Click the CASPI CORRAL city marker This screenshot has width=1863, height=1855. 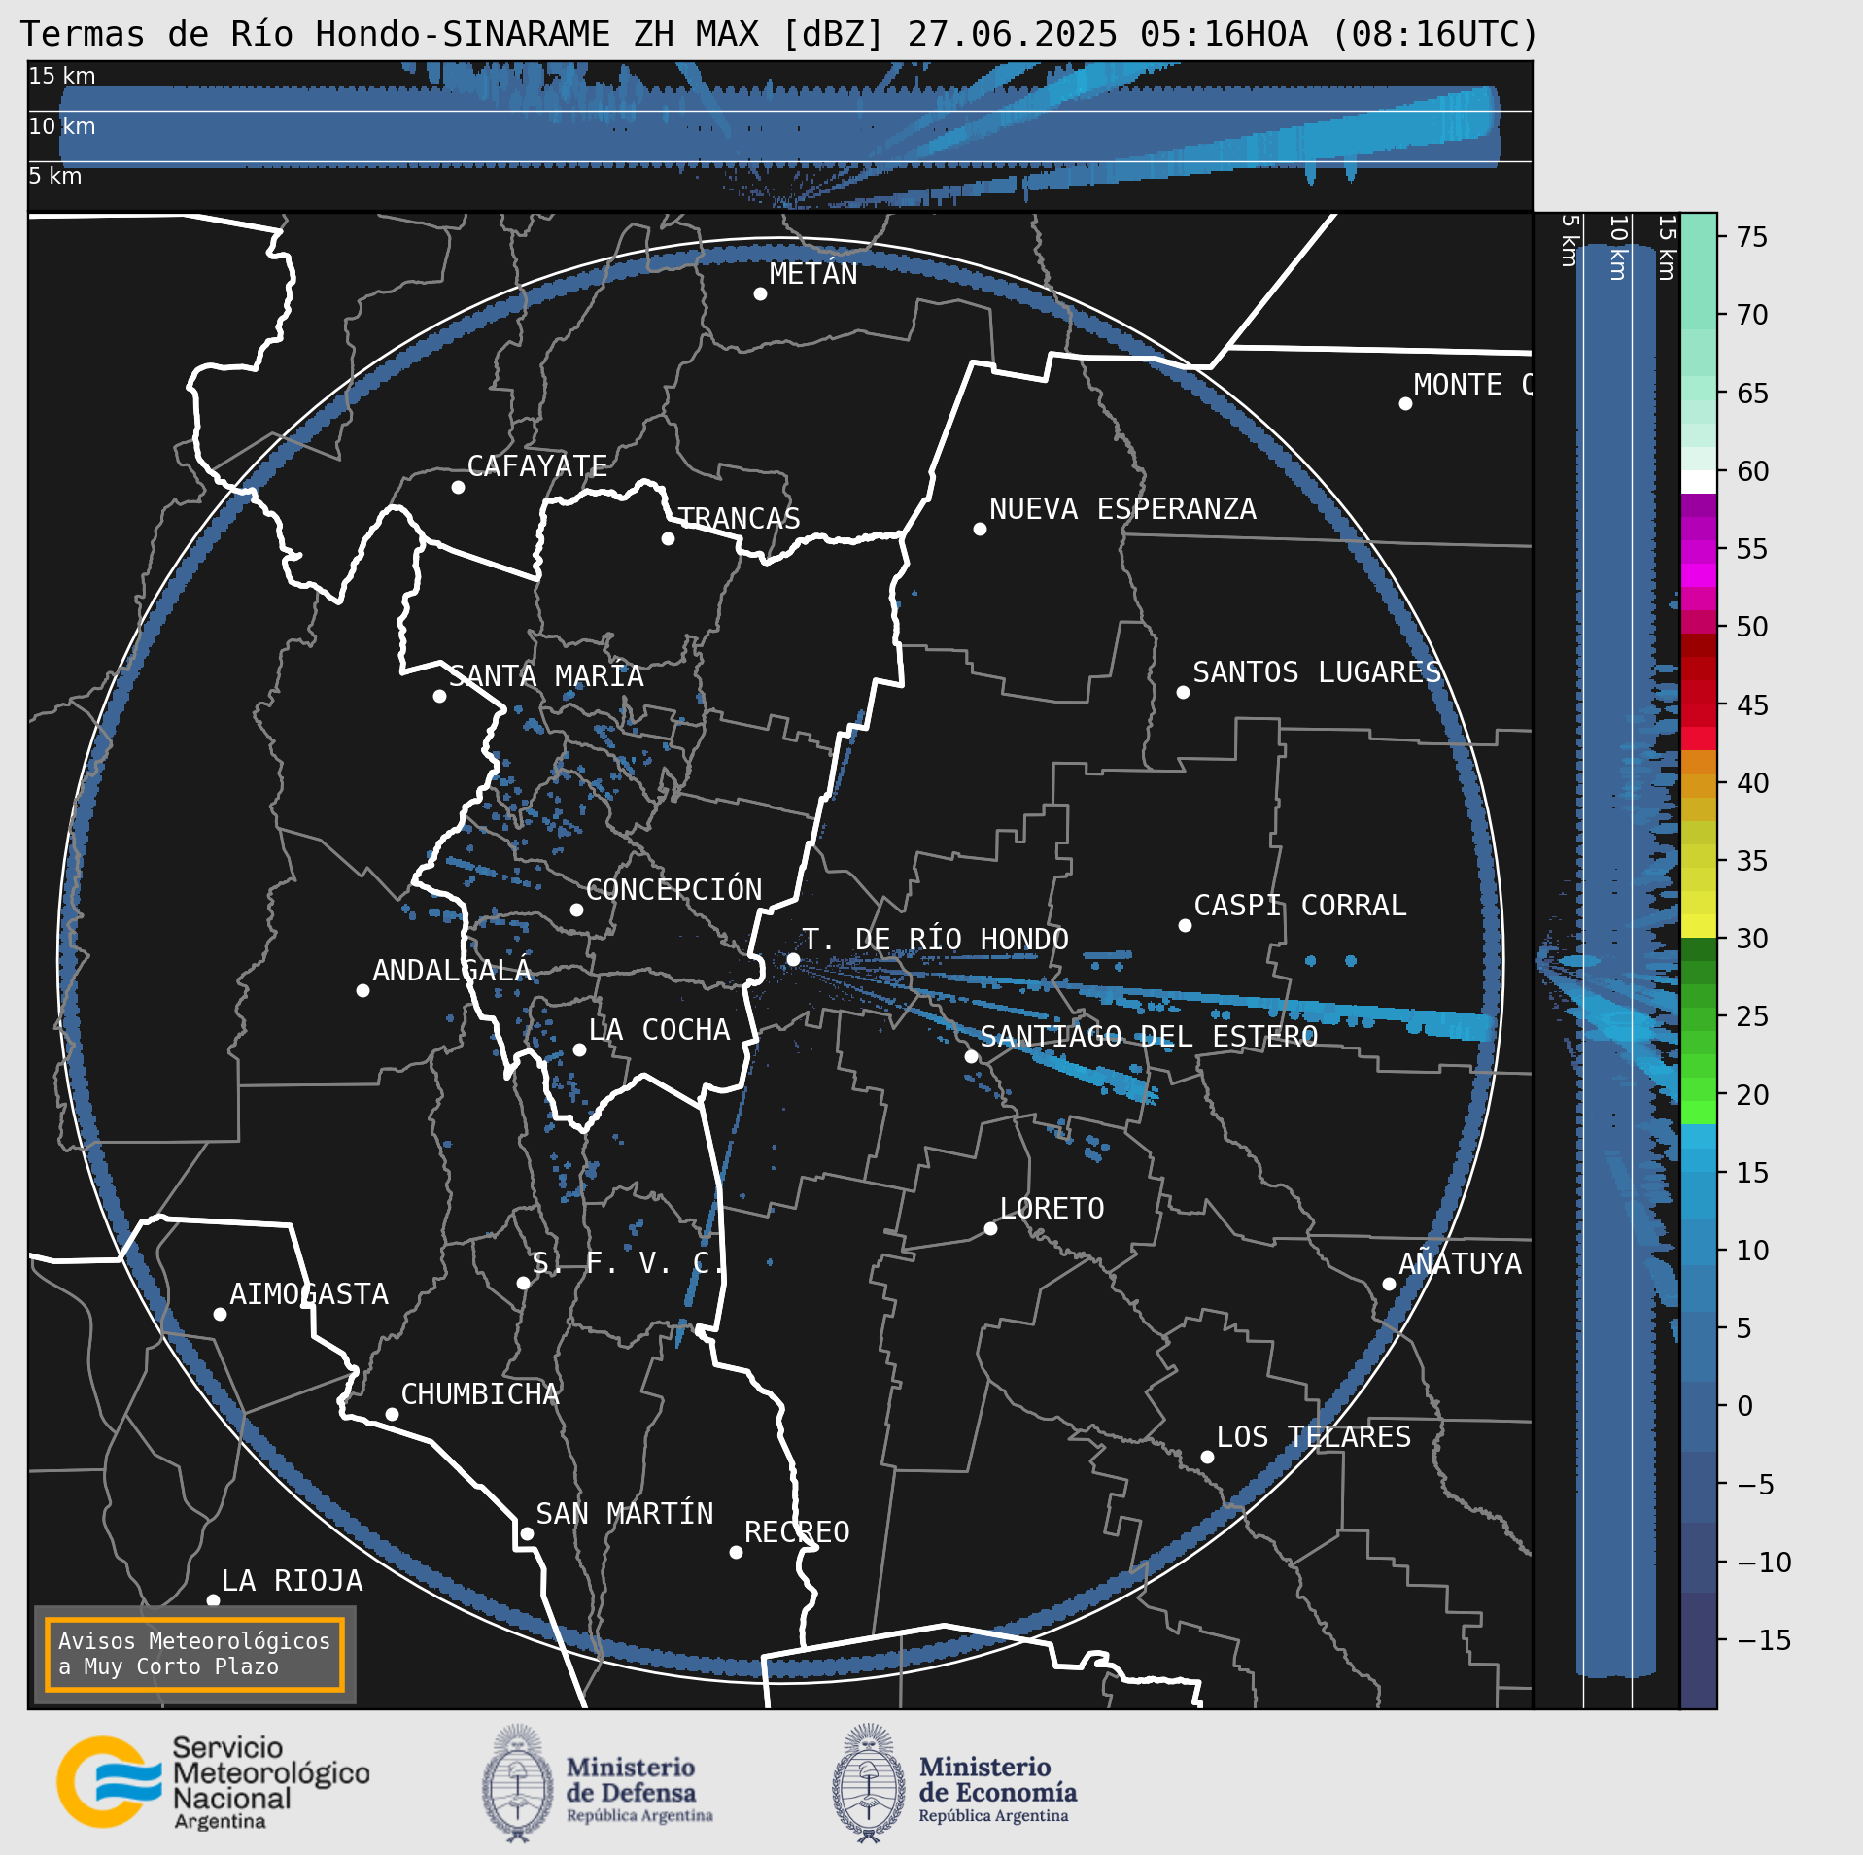click(x=1185, y=925)
